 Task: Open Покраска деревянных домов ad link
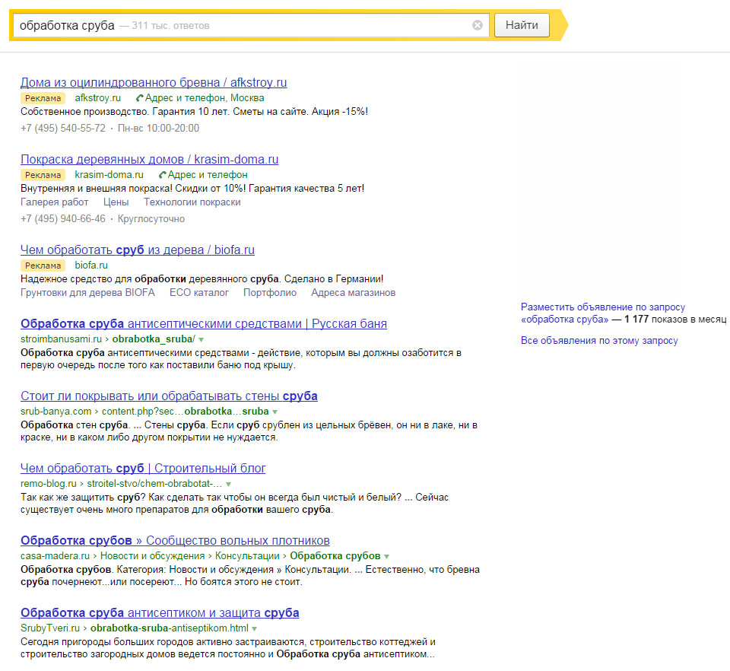point(150,159)
